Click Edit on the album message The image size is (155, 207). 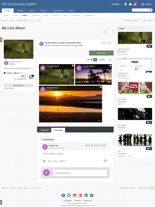click(104, 43)
